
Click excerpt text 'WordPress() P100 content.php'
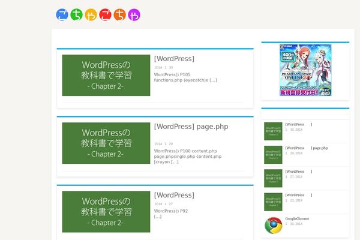point(188,157)
